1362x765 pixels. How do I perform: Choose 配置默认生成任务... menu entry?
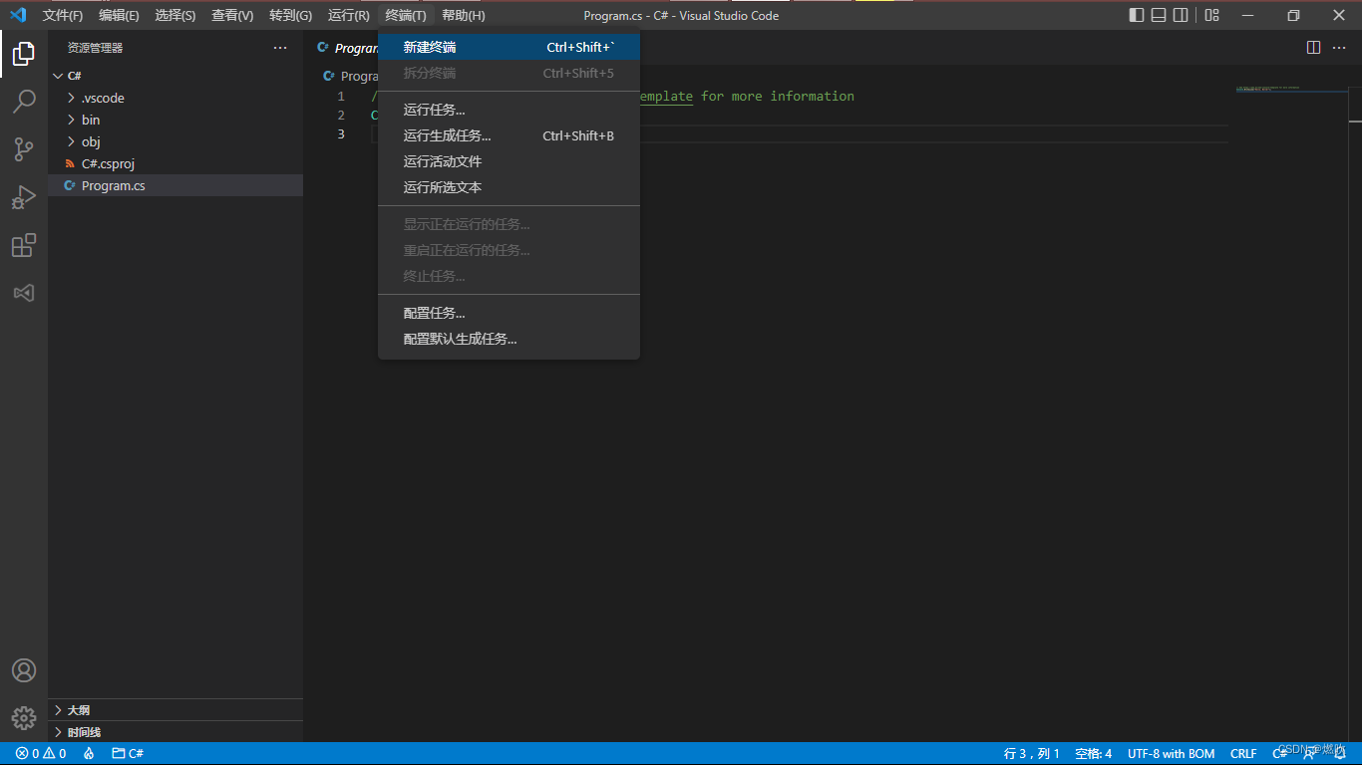click(x=509, y=339)
